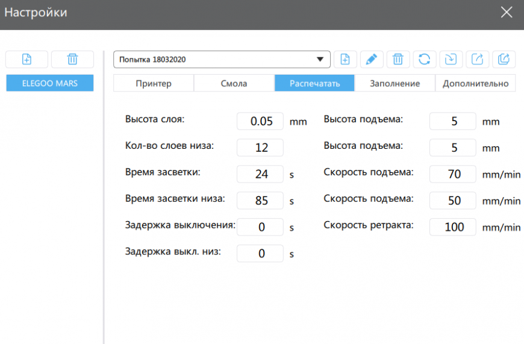Edit the Задержка выкл. низ field

coord(260,253)
